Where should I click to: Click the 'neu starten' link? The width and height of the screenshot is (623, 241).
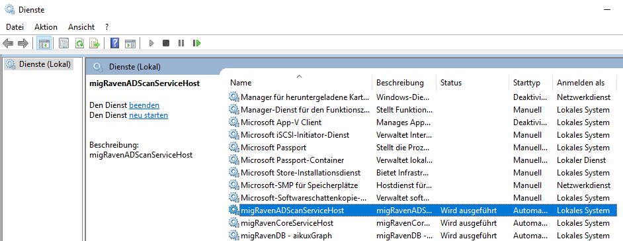pyautogui.click(x=149, y=115)
